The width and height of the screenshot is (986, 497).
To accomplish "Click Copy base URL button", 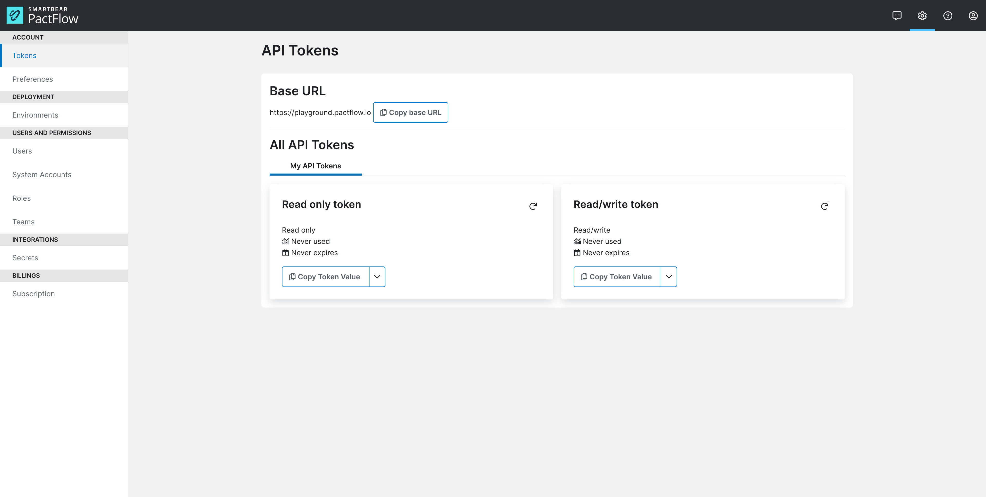I will 410,112.
